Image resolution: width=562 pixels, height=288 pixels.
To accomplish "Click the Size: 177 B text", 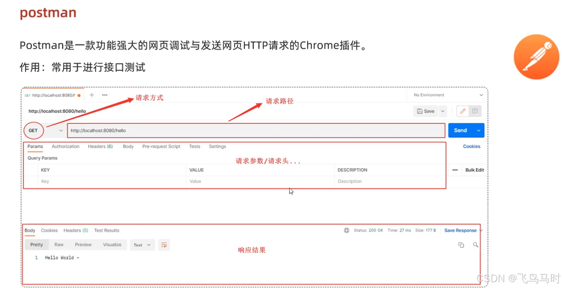I will [x=426, y=230].
